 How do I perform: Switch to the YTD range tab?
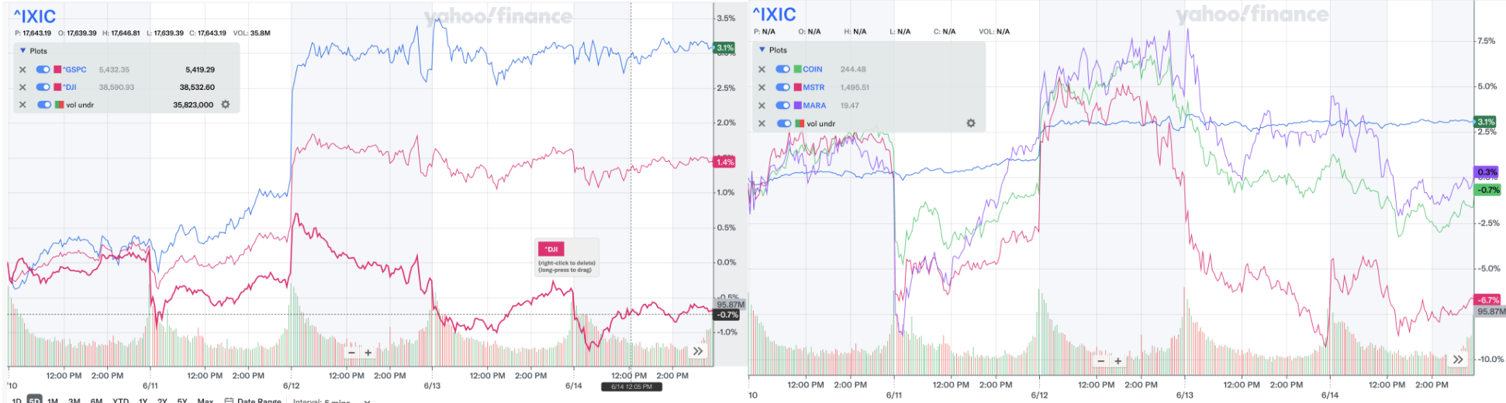click(120, 401)
